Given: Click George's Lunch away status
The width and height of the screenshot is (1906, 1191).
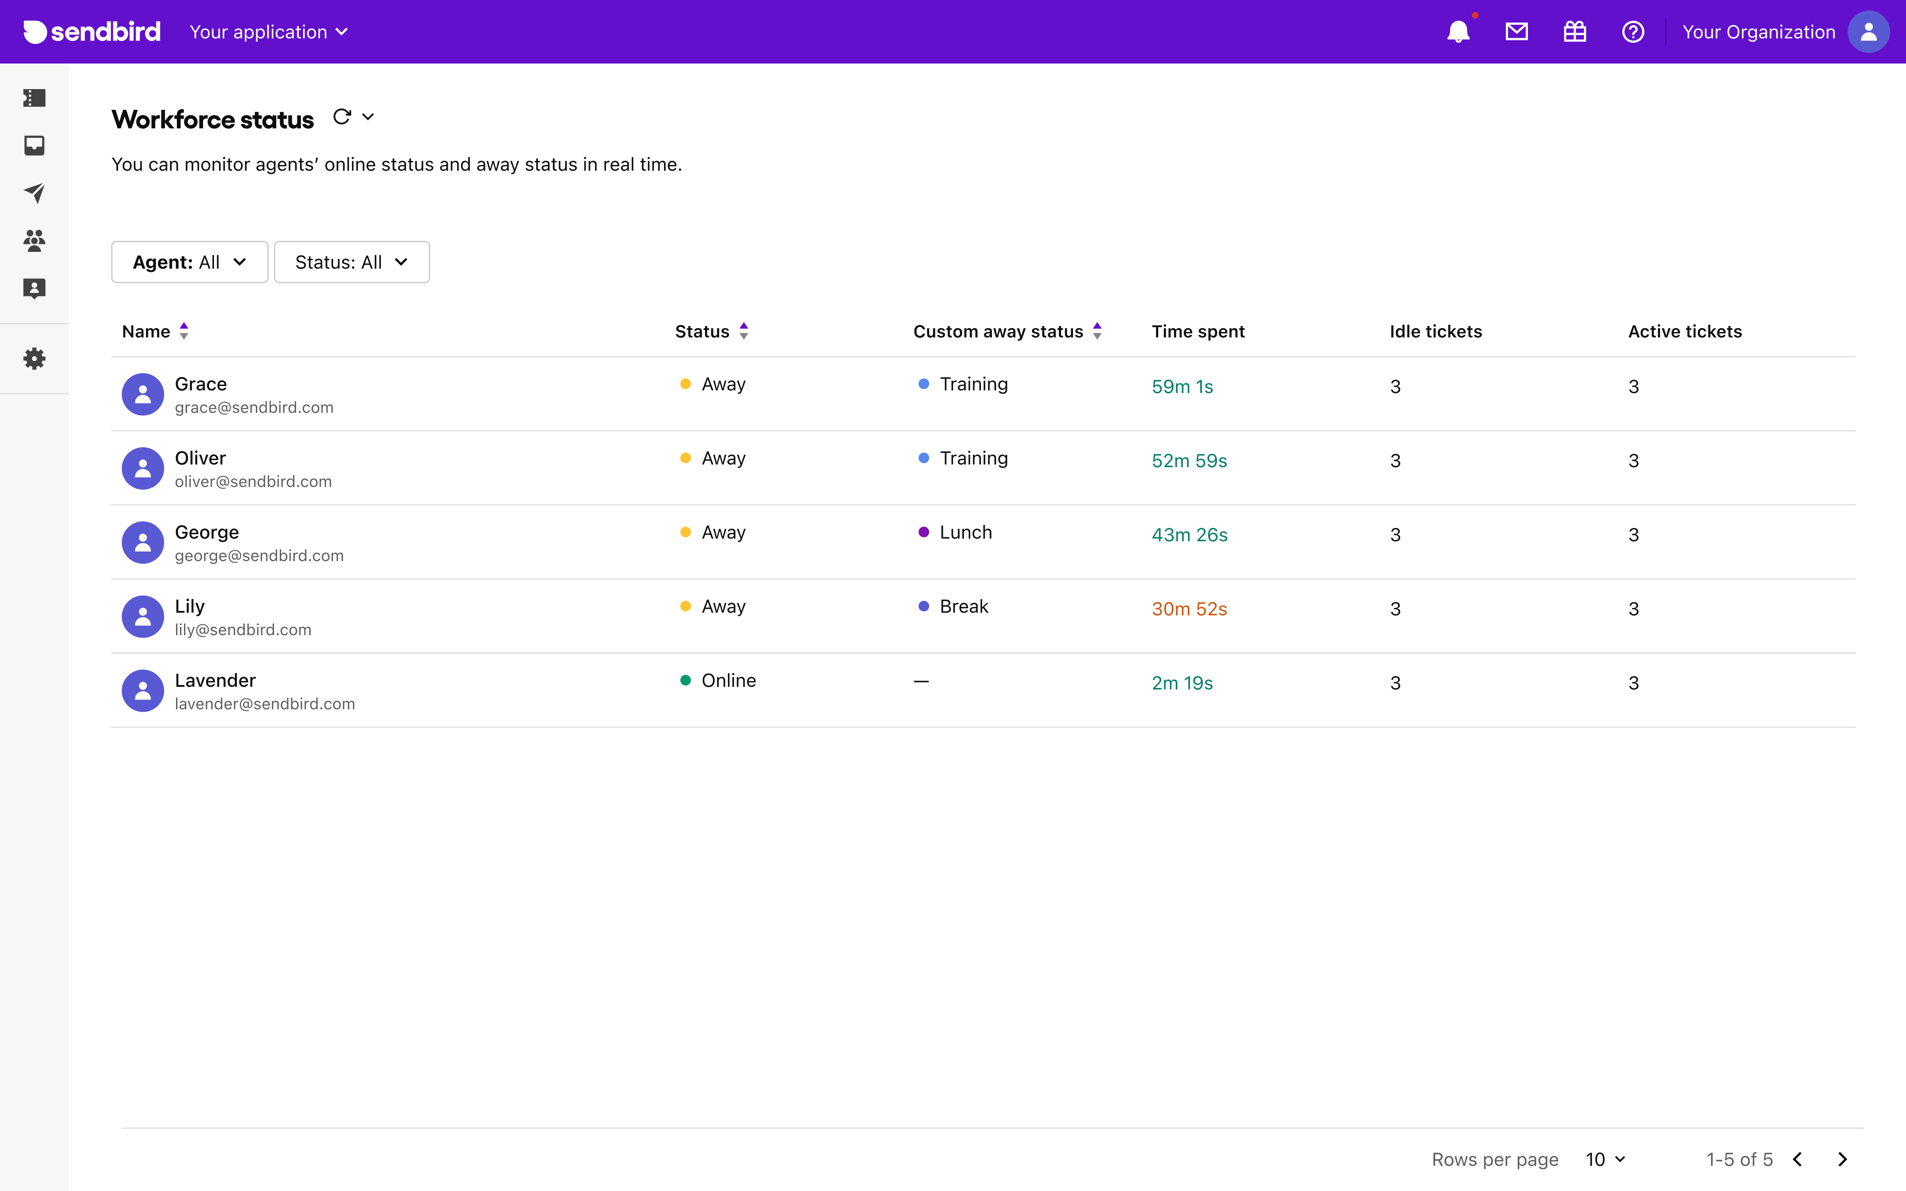Looking at the screenshot, I should pos(955,532).
